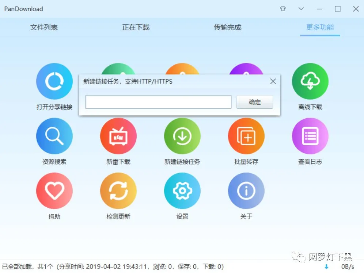Screen dimensions: 364x273
Task: Maximize the PanDownload window
Action: 338,9
